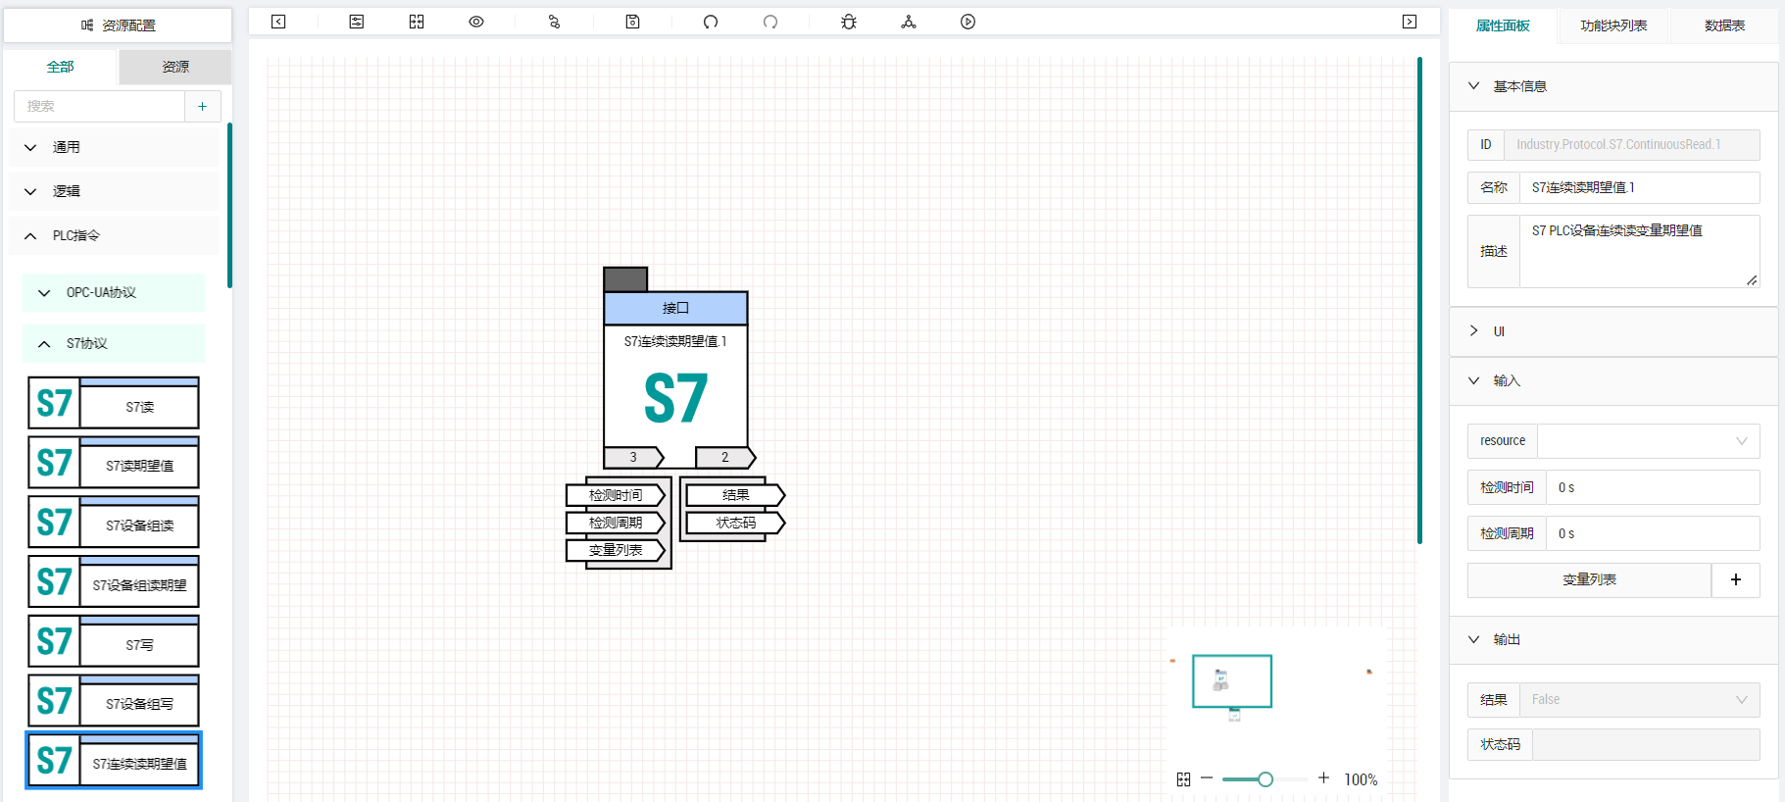Focus the 搜索 search field

[99, 106]
